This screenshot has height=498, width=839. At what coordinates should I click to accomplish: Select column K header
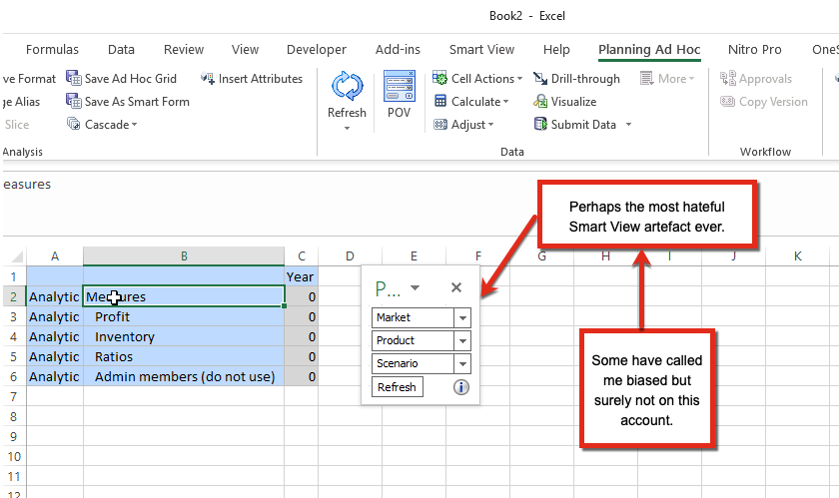coord(798,256)
